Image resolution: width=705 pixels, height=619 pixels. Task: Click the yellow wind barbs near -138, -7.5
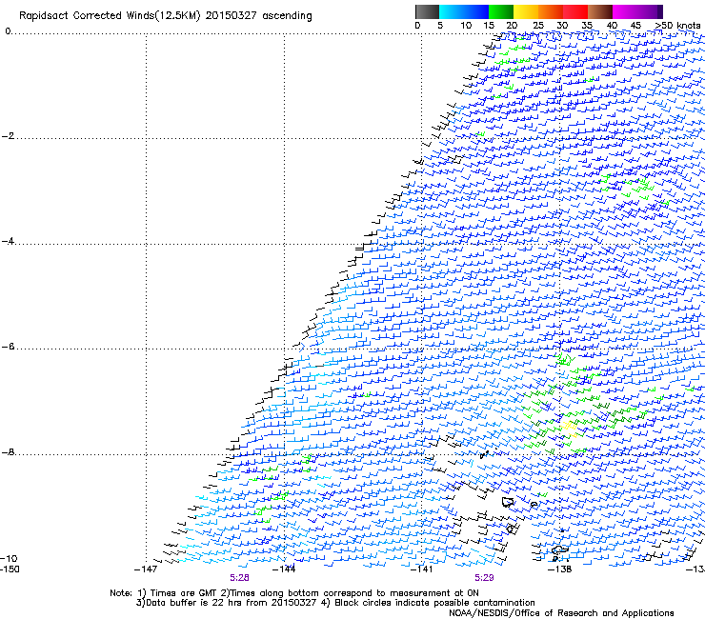[569, 427]
